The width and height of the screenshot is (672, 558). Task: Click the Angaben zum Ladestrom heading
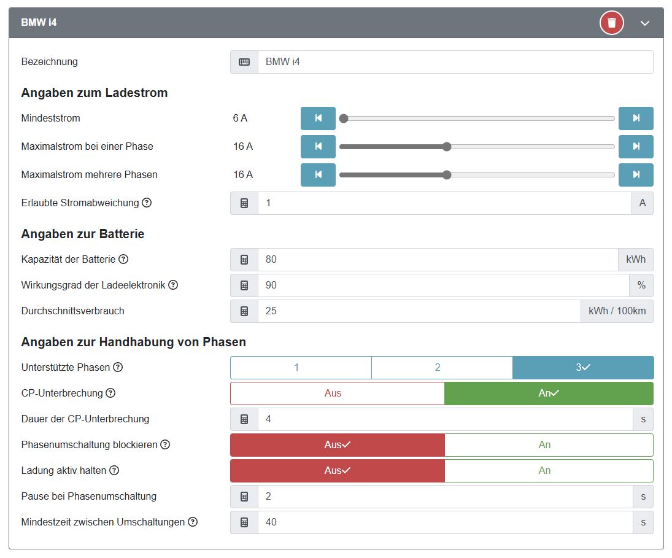95,93
